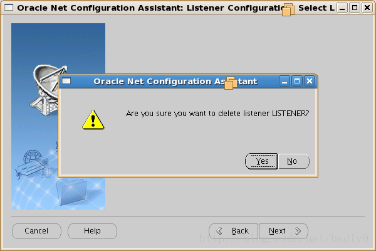Close the delete confirmation dialog

[x=310, y=81]
